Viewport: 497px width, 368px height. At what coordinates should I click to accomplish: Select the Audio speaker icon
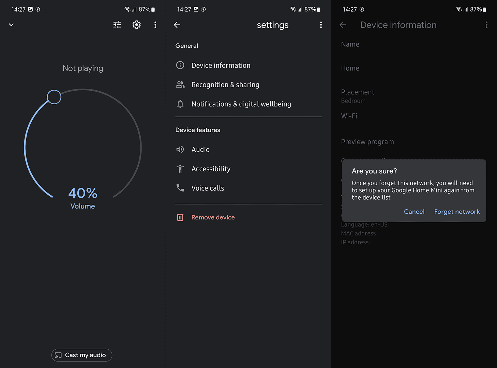[x=180, y=149]
